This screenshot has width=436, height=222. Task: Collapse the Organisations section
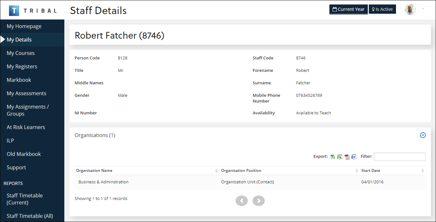(x=423, y=135)
